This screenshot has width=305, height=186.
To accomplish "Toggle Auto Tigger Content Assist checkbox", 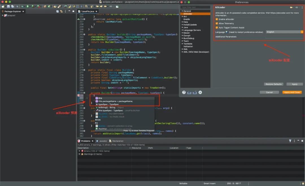I will click(217, 28).
